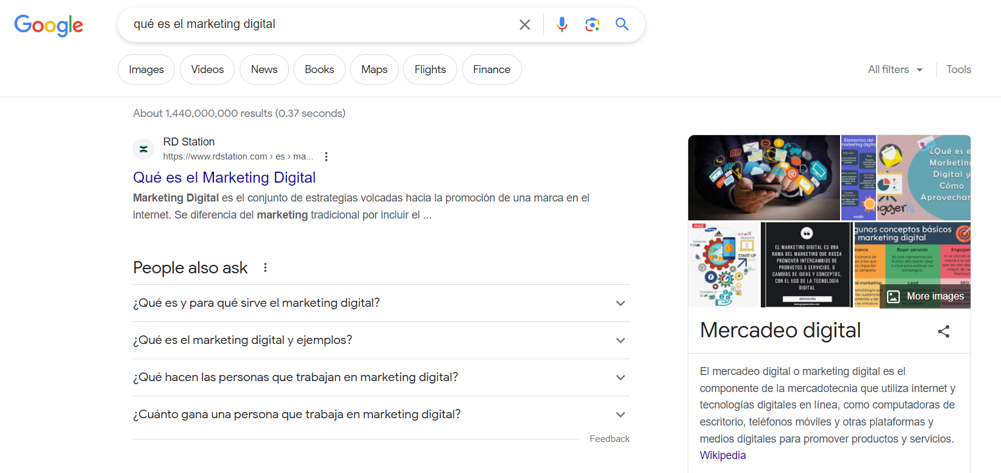Switch to the Images filter
The width and height of the screenshot is (1001, 473).
click(146, 69)
